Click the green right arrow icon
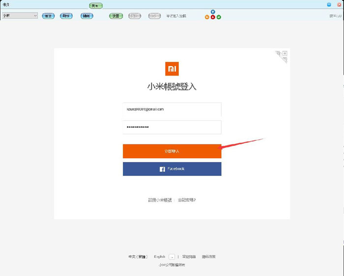This screenshot has height=276, width=344. click(219, 17)
